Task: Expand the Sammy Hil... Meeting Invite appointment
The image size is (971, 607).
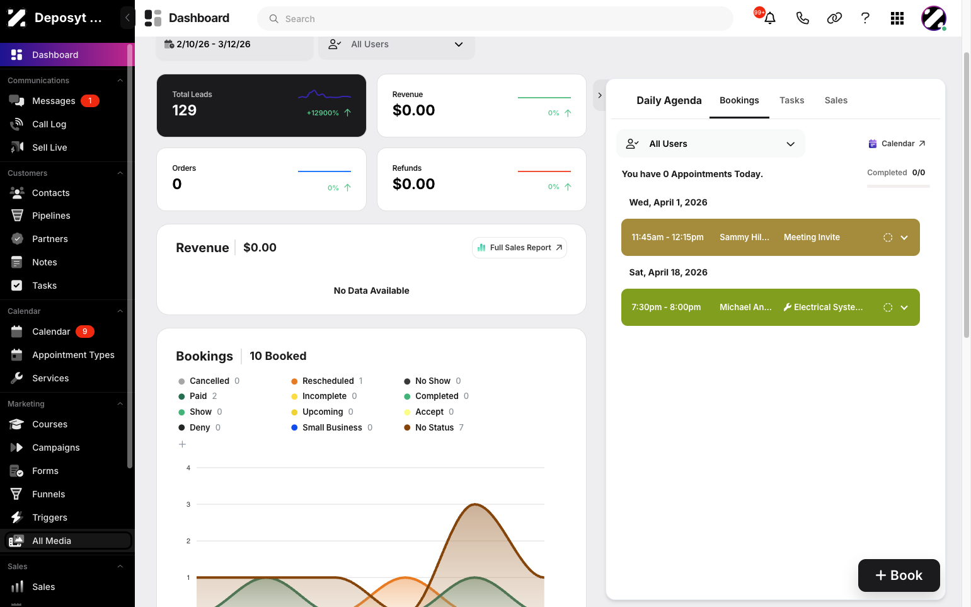Action: pos(904,238)
